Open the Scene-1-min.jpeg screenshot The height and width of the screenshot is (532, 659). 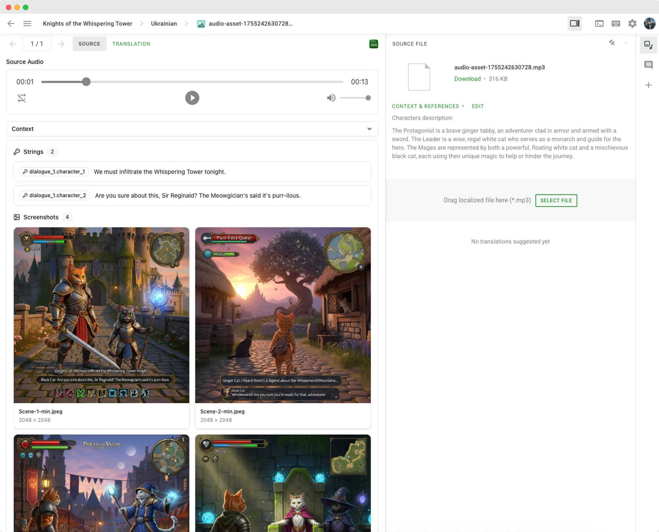click(101, 315)
